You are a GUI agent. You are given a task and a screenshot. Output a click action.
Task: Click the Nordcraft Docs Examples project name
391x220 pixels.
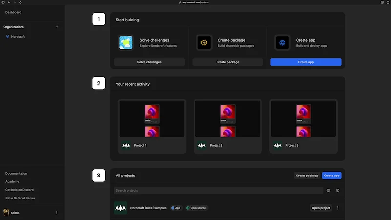[x=149, y=208]
